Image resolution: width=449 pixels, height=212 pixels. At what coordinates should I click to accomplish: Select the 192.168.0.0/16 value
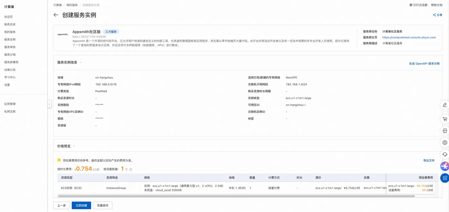point(106,84)
